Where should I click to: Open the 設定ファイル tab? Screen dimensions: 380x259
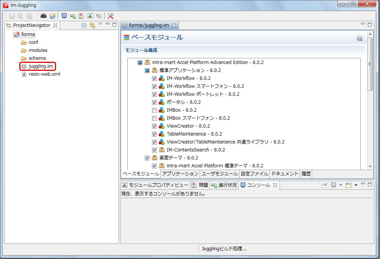254,174
